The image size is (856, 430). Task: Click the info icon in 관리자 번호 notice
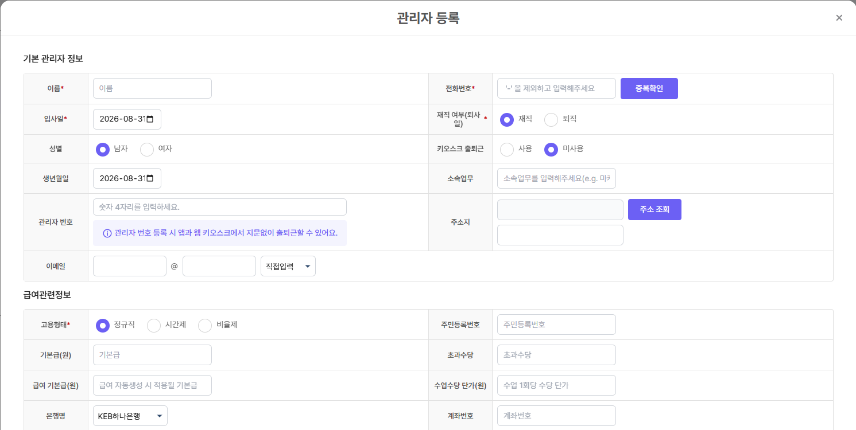107,233
